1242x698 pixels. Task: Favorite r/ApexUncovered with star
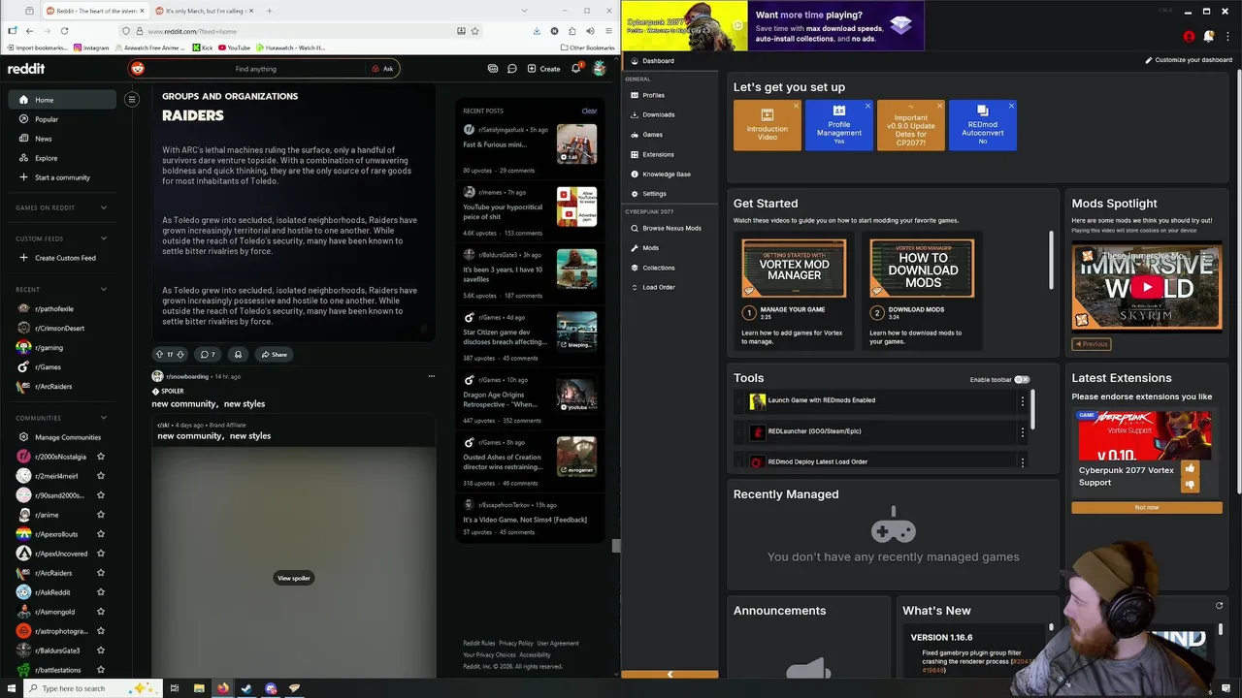[x=101, y=554]
